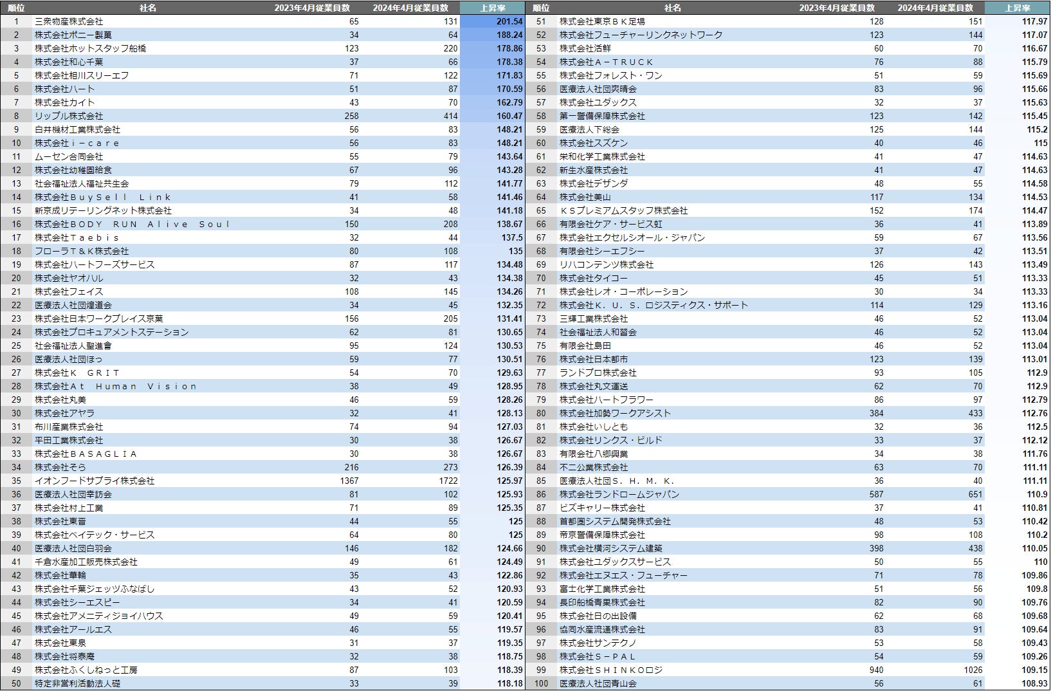The height and width of the screenshot is (691, 1051).
Task: Select the 第一警備保障株式会社 name cell
Action: (x=673, y=116)
